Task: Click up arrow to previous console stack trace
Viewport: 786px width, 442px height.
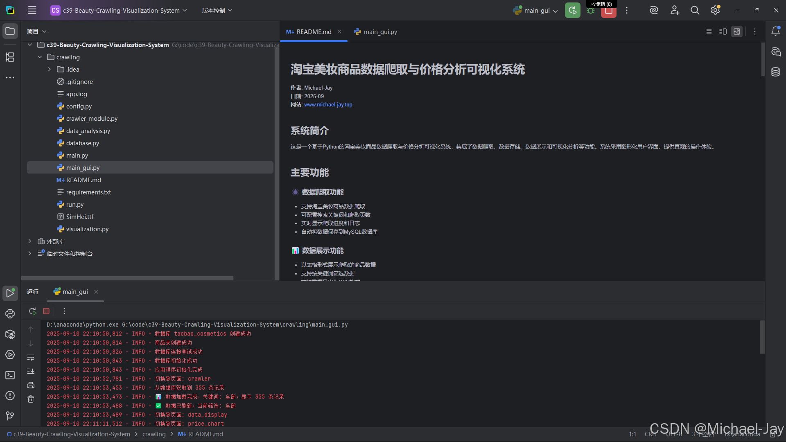Action: pyautogui.click(x=31, y=329)
